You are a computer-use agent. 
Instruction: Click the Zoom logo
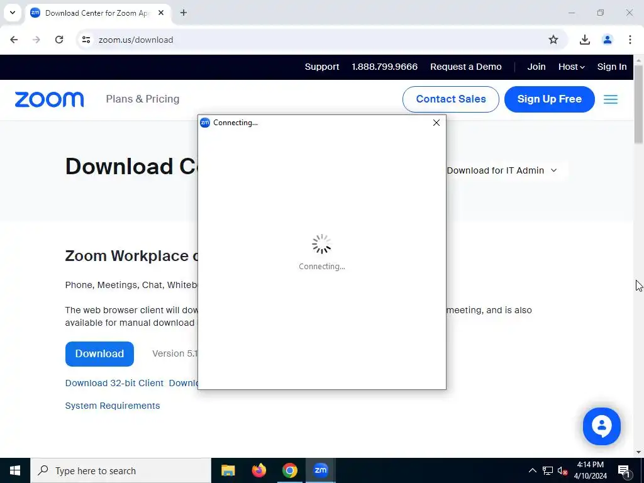click(x=49, y=99)
